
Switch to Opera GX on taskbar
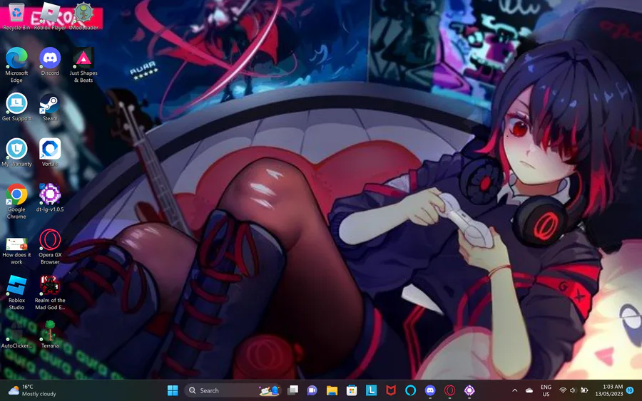coord(449,391)
